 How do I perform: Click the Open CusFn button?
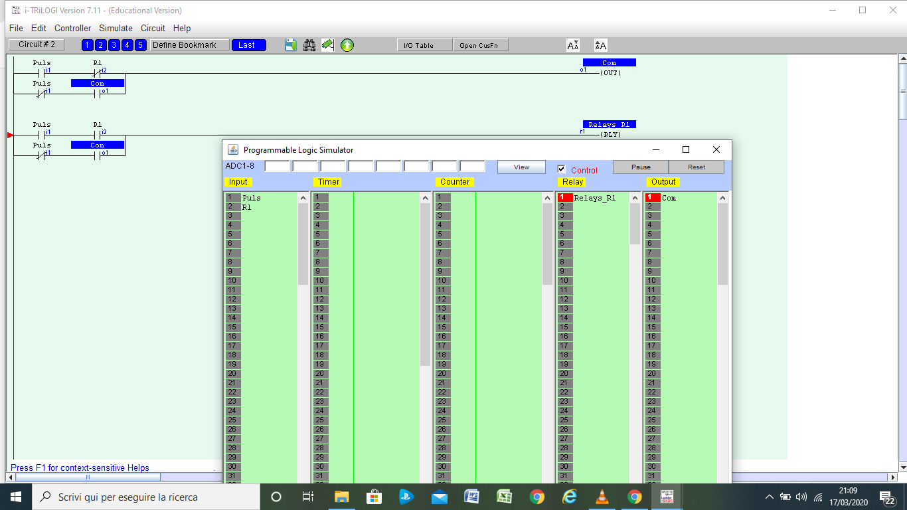click(480, 45)
